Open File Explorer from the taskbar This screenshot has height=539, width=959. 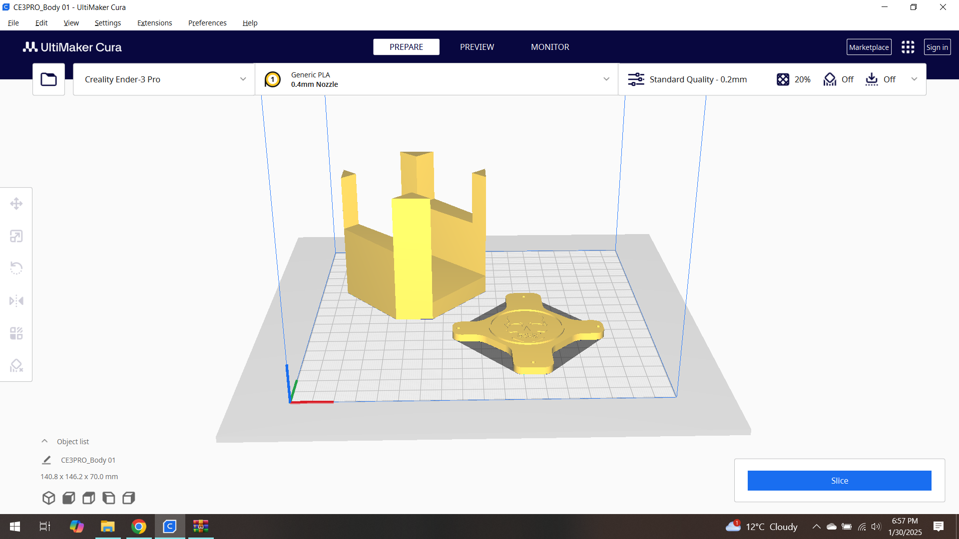pyautogui.click(x=108, y=527)
